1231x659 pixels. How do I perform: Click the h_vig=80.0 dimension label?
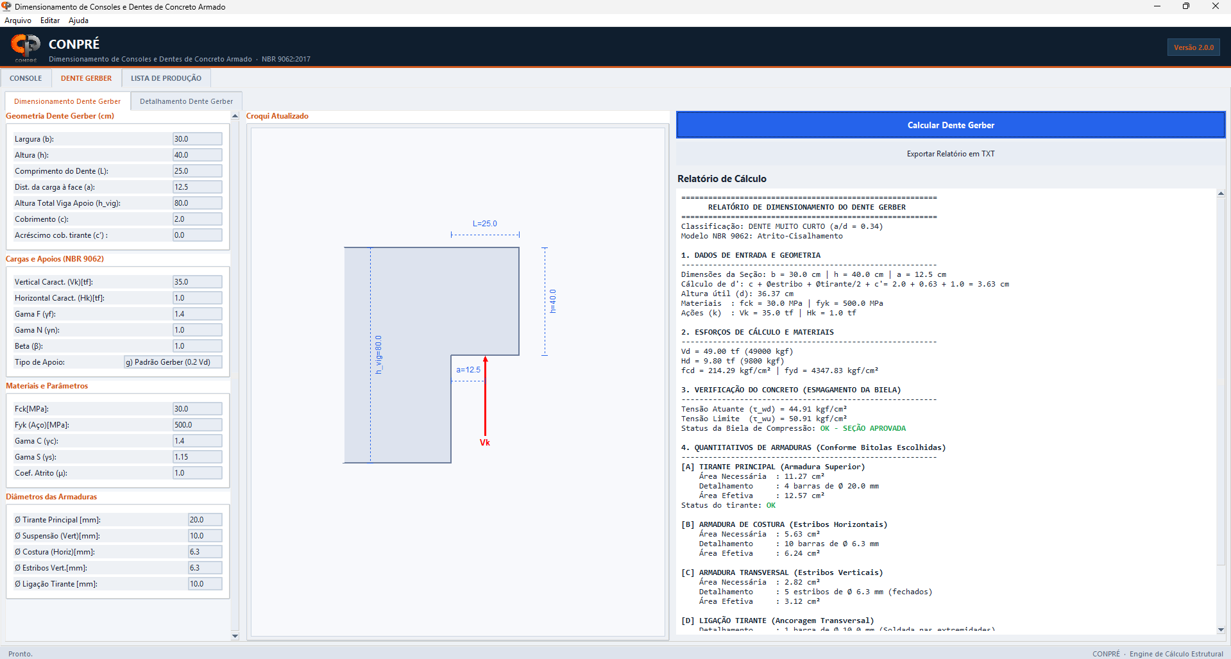378,355
